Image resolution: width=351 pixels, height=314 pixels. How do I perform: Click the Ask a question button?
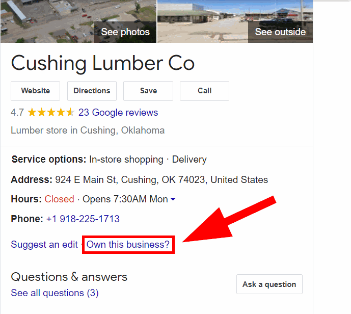tap(269, 284)
